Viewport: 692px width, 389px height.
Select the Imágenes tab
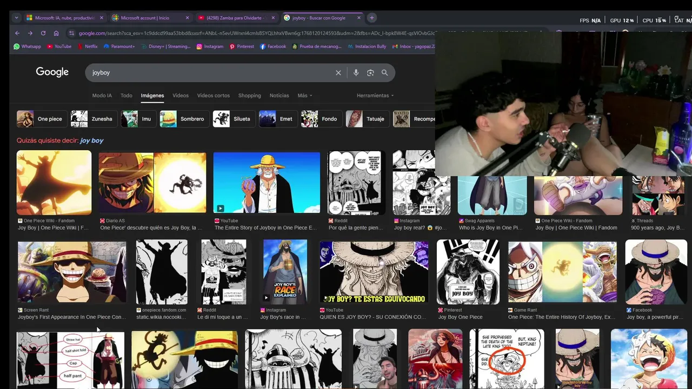click(x=152, y=96)
